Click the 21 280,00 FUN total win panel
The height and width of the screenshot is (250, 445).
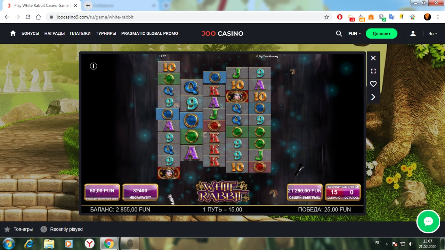(x=305, y=192)
